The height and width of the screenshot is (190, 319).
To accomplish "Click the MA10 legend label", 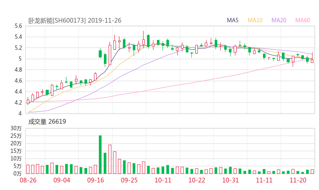I will (255, 20).
